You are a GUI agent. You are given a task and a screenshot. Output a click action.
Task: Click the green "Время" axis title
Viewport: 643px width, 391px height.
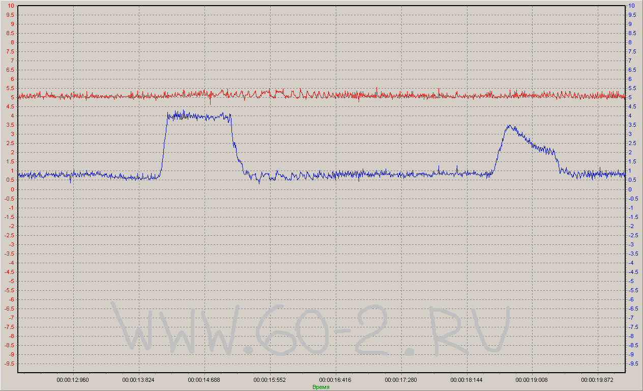coord(320,387)
